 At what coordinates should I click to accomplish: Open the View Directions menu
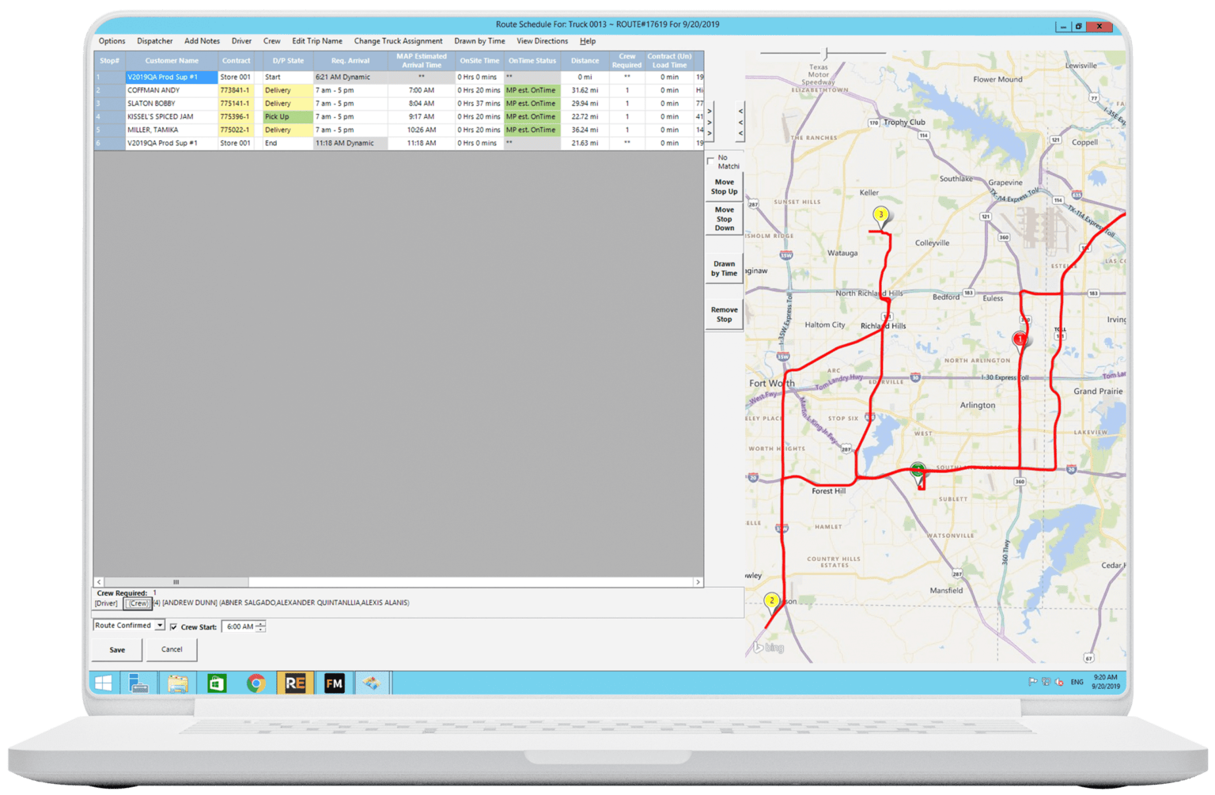click(542, 40)
